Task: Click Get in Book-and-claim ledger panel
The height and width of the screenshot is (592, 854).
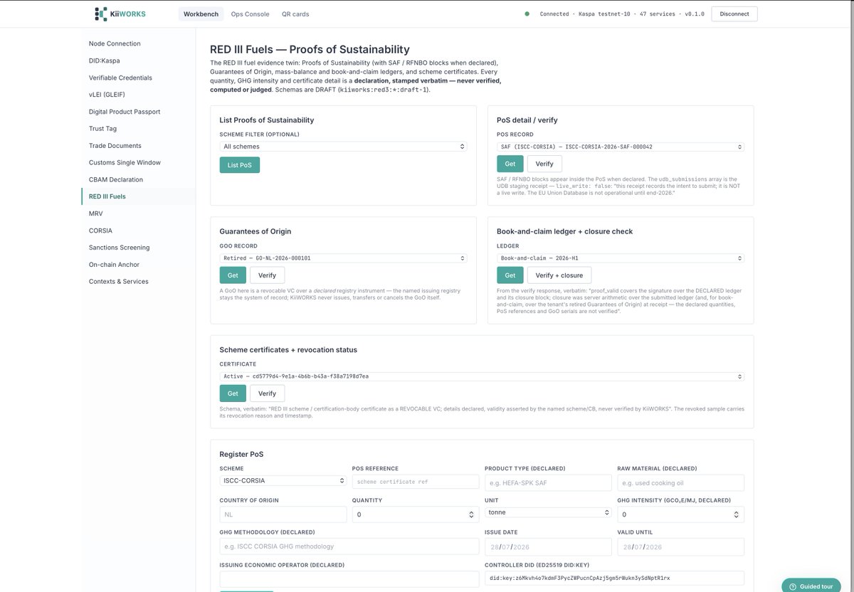Action: tap(510, 275)
